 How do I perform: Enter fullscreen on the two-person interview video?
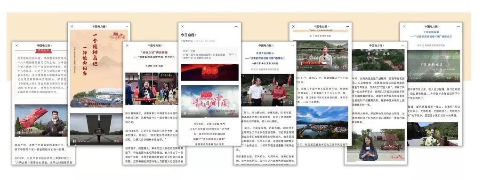(290, 102)
